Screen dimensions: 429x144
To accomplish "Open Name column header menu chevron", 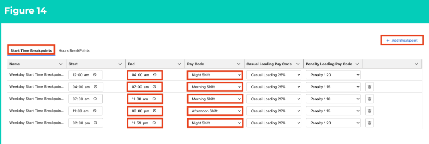I will point(61,64).
